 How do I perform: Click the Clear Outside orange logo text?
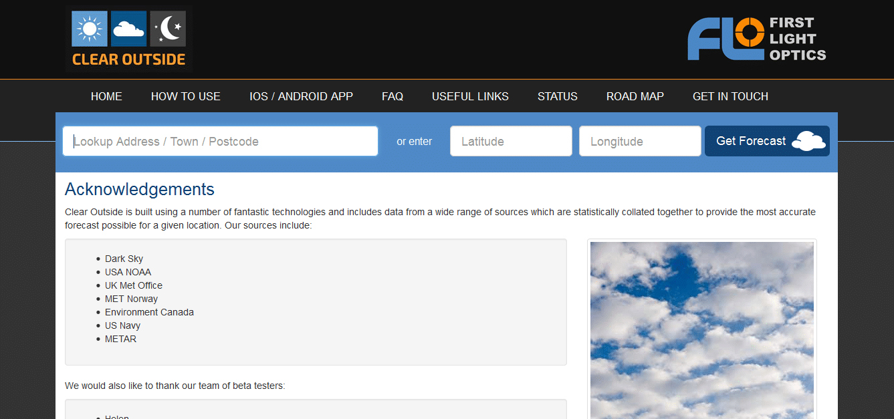pos(128,59)
